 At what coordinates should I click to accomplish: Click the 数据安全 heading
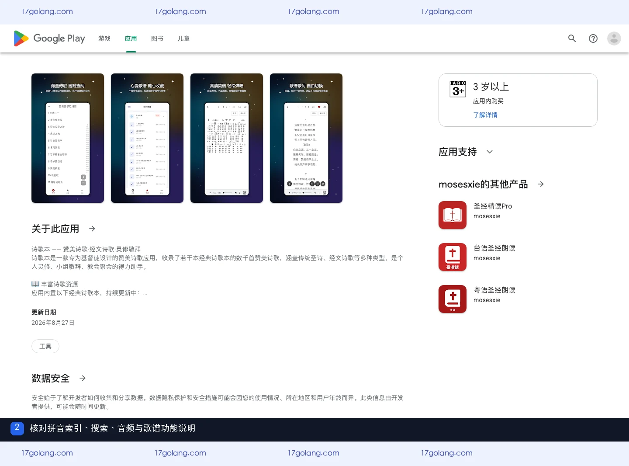tap(51, 378)
